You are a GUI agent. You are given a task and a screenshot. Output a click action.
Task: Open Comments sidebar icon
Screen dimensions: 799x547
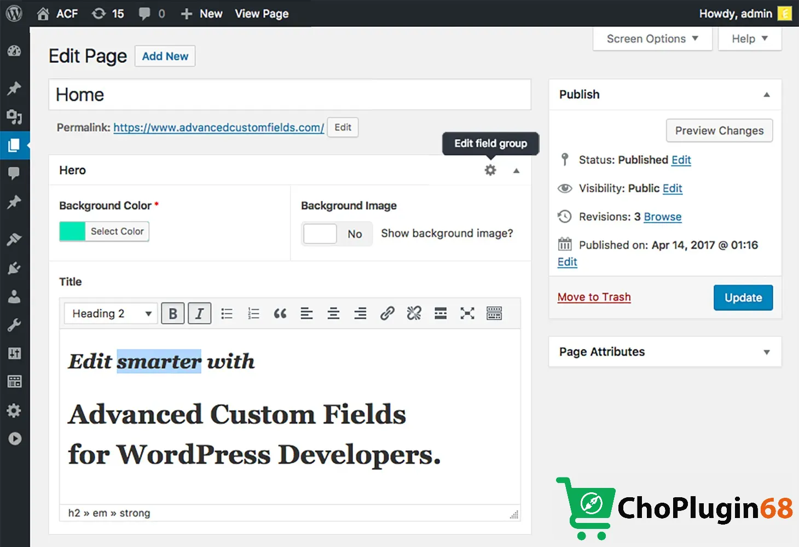(14, 173)
